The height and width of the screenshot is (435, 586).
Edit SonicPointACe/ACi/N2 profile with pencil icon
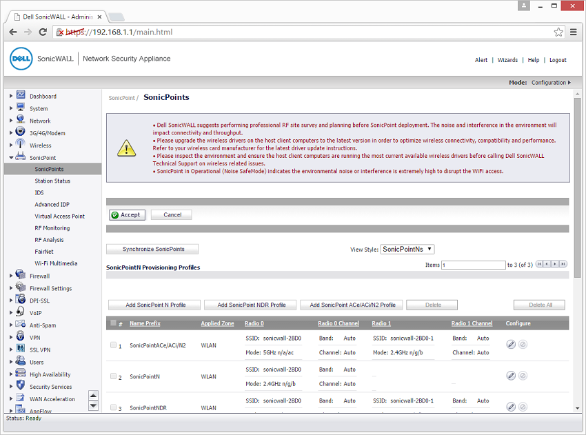[511, 344]
